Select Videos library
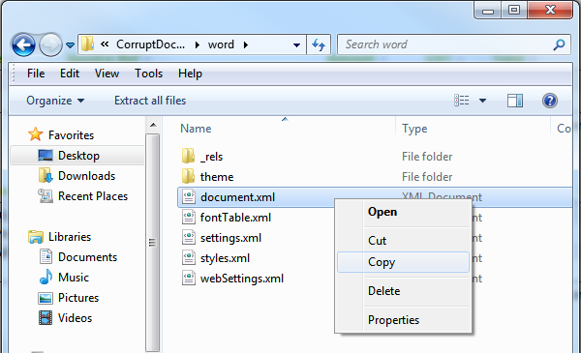 [75, 318]
